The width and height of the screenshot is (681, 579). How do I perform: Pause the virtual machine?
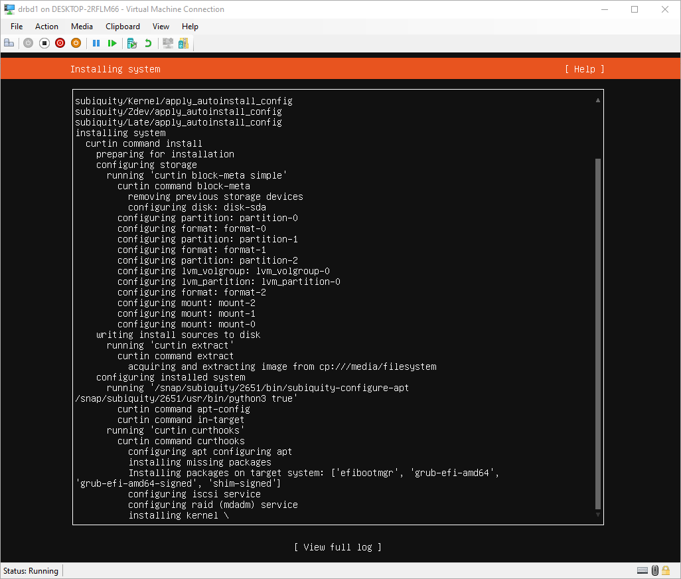(96, 43)
